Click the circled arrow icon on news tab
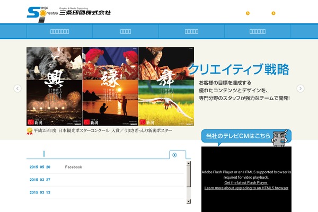The image size is (318, 212). [175, 155]
